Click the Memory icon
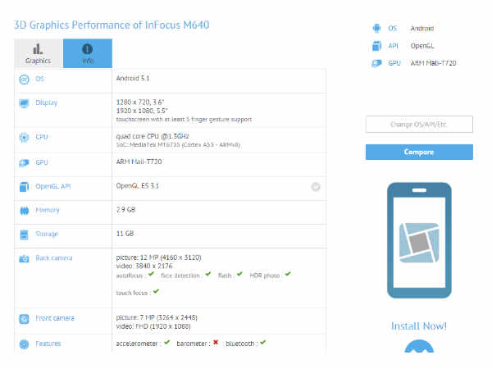The height and width of the screenshot is (369, 492). [24, 211]
